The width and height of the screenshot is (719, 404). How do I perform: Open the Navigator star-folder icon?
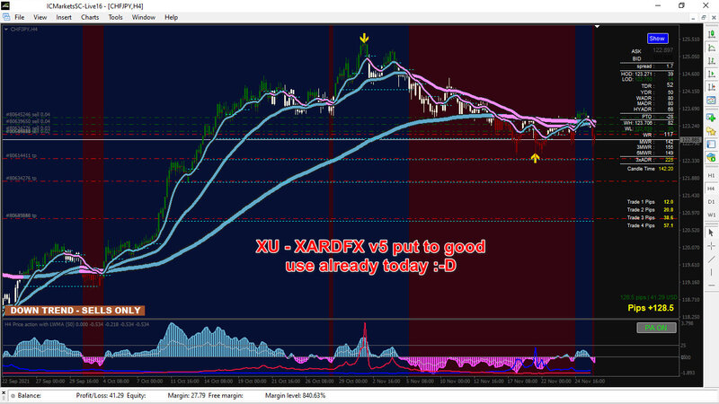tap(711, 131)
